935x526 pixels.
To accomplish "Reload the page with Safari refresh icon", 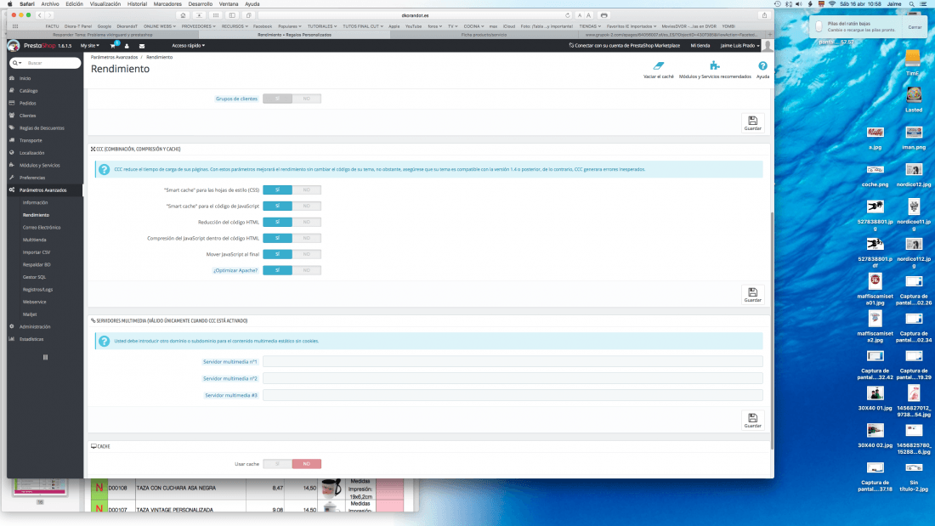I will (567, 15).
